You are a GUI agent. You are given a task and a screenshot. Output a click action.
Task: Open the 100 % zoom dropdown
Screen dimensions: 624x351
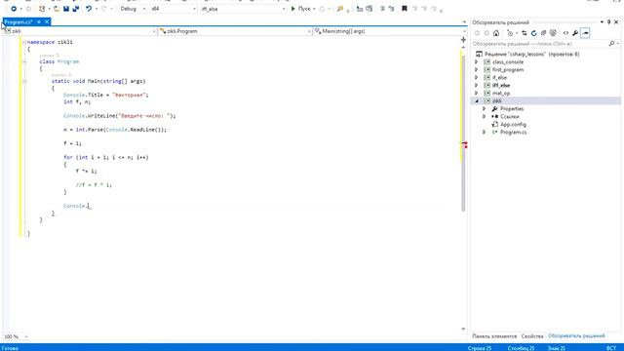pyautogui.click(x=17, y=336)
